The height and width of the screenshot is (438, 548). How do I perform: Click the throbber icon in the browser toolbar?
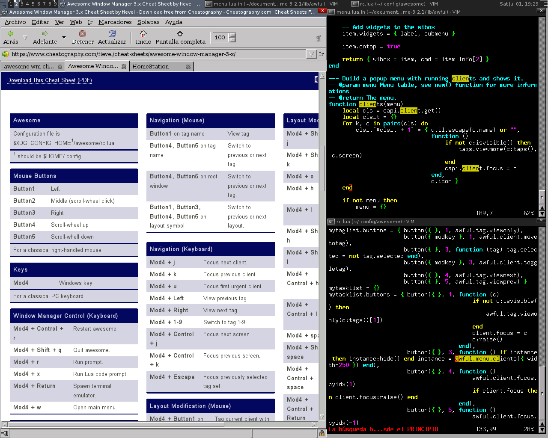coord(318,38)
